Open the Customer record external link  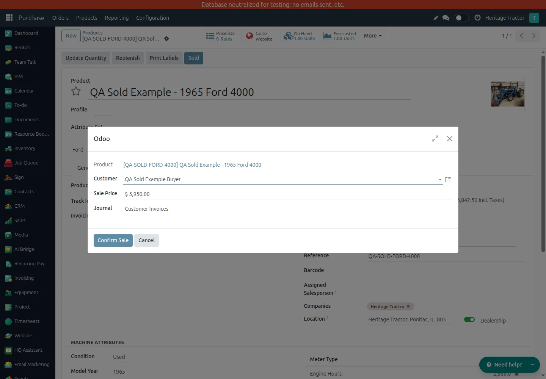click(x=448, y=180)
